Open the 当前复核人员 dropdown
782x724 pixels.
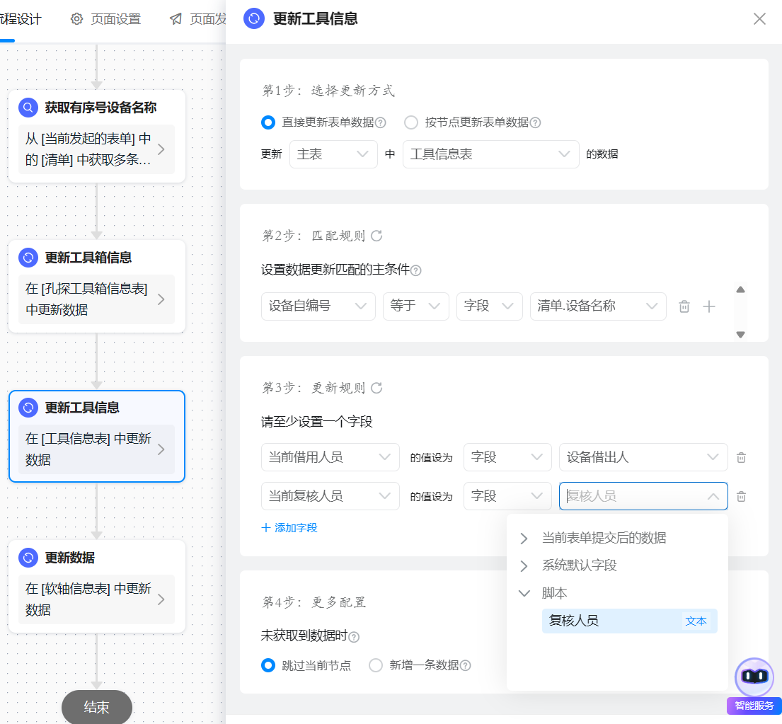pyautogui.click(x=330, y=496)
